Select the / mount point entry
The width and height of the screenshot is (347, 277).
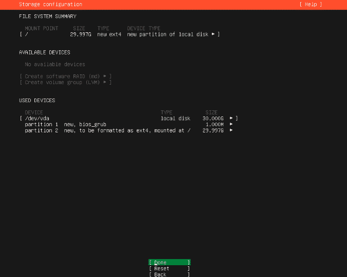point(26,34)
